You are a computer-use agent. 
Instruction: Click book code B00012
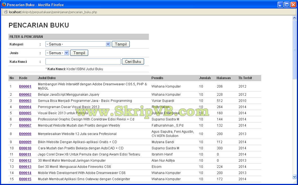[25, 160]
